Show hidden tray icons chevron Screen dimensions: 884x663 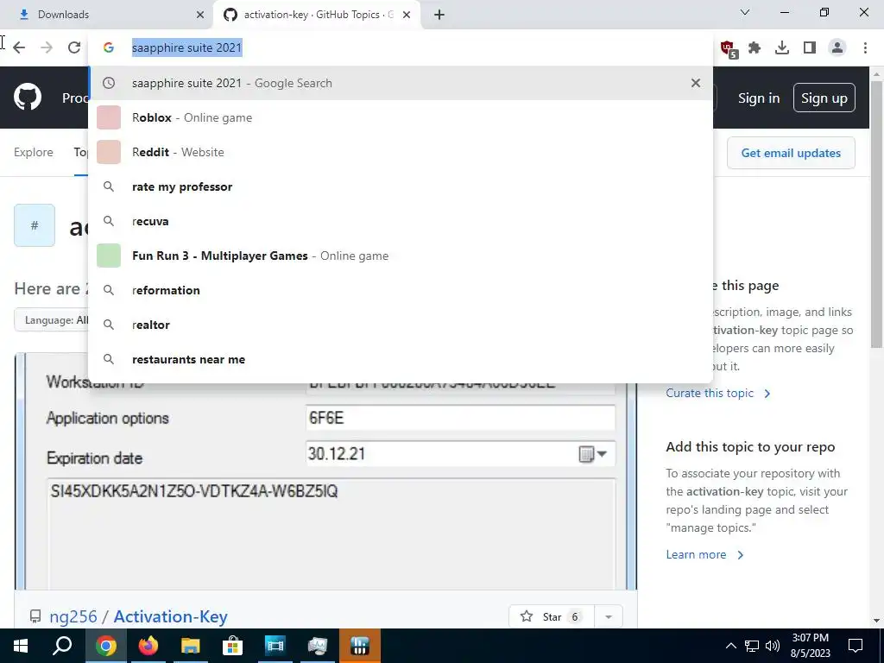click(730, 646)
